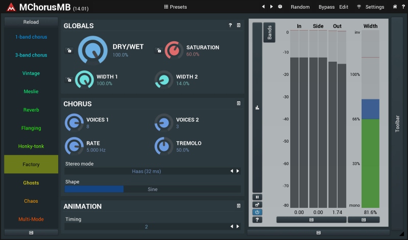Viewport: 408px width, 240px height.
Task: Click the Shape Sine slider
Action: click(x=152, y=189)
